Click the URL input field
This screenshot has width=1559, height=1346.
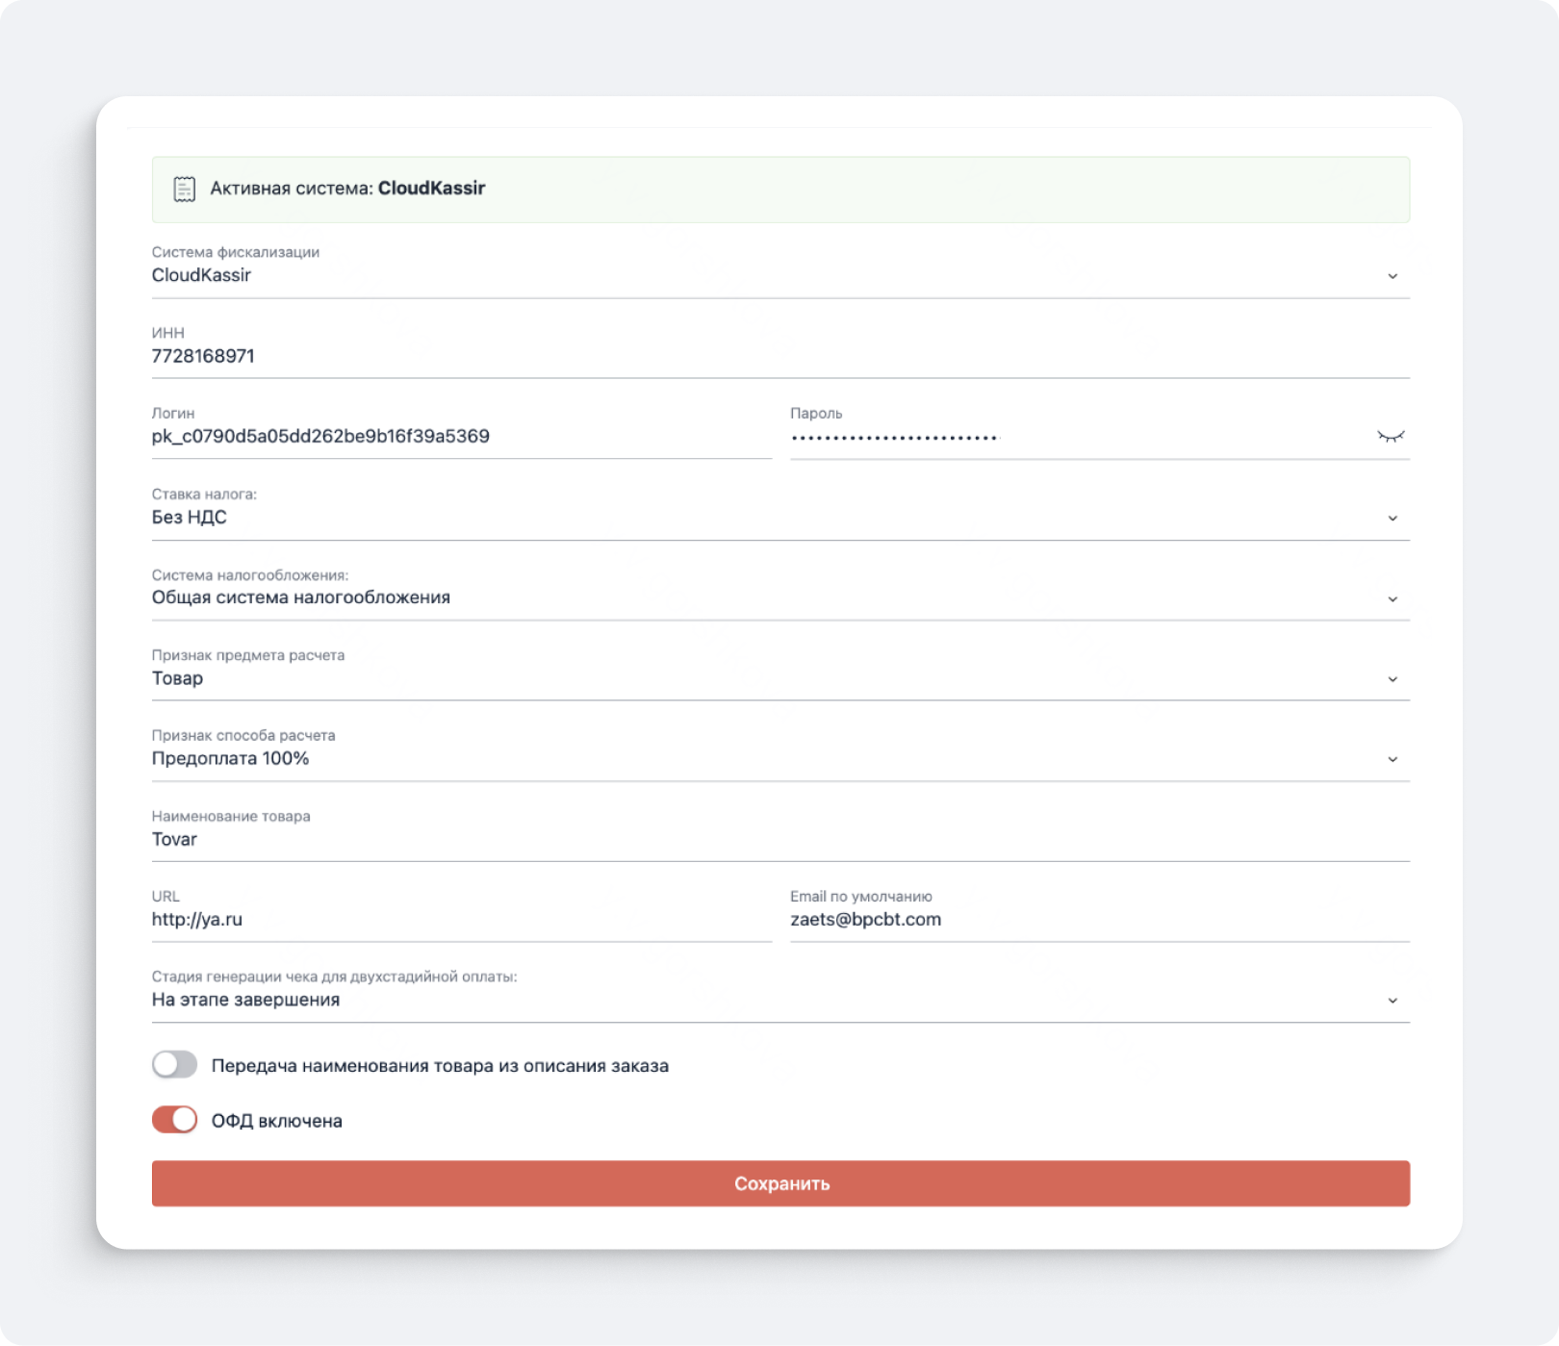click(x=460, y=920)
